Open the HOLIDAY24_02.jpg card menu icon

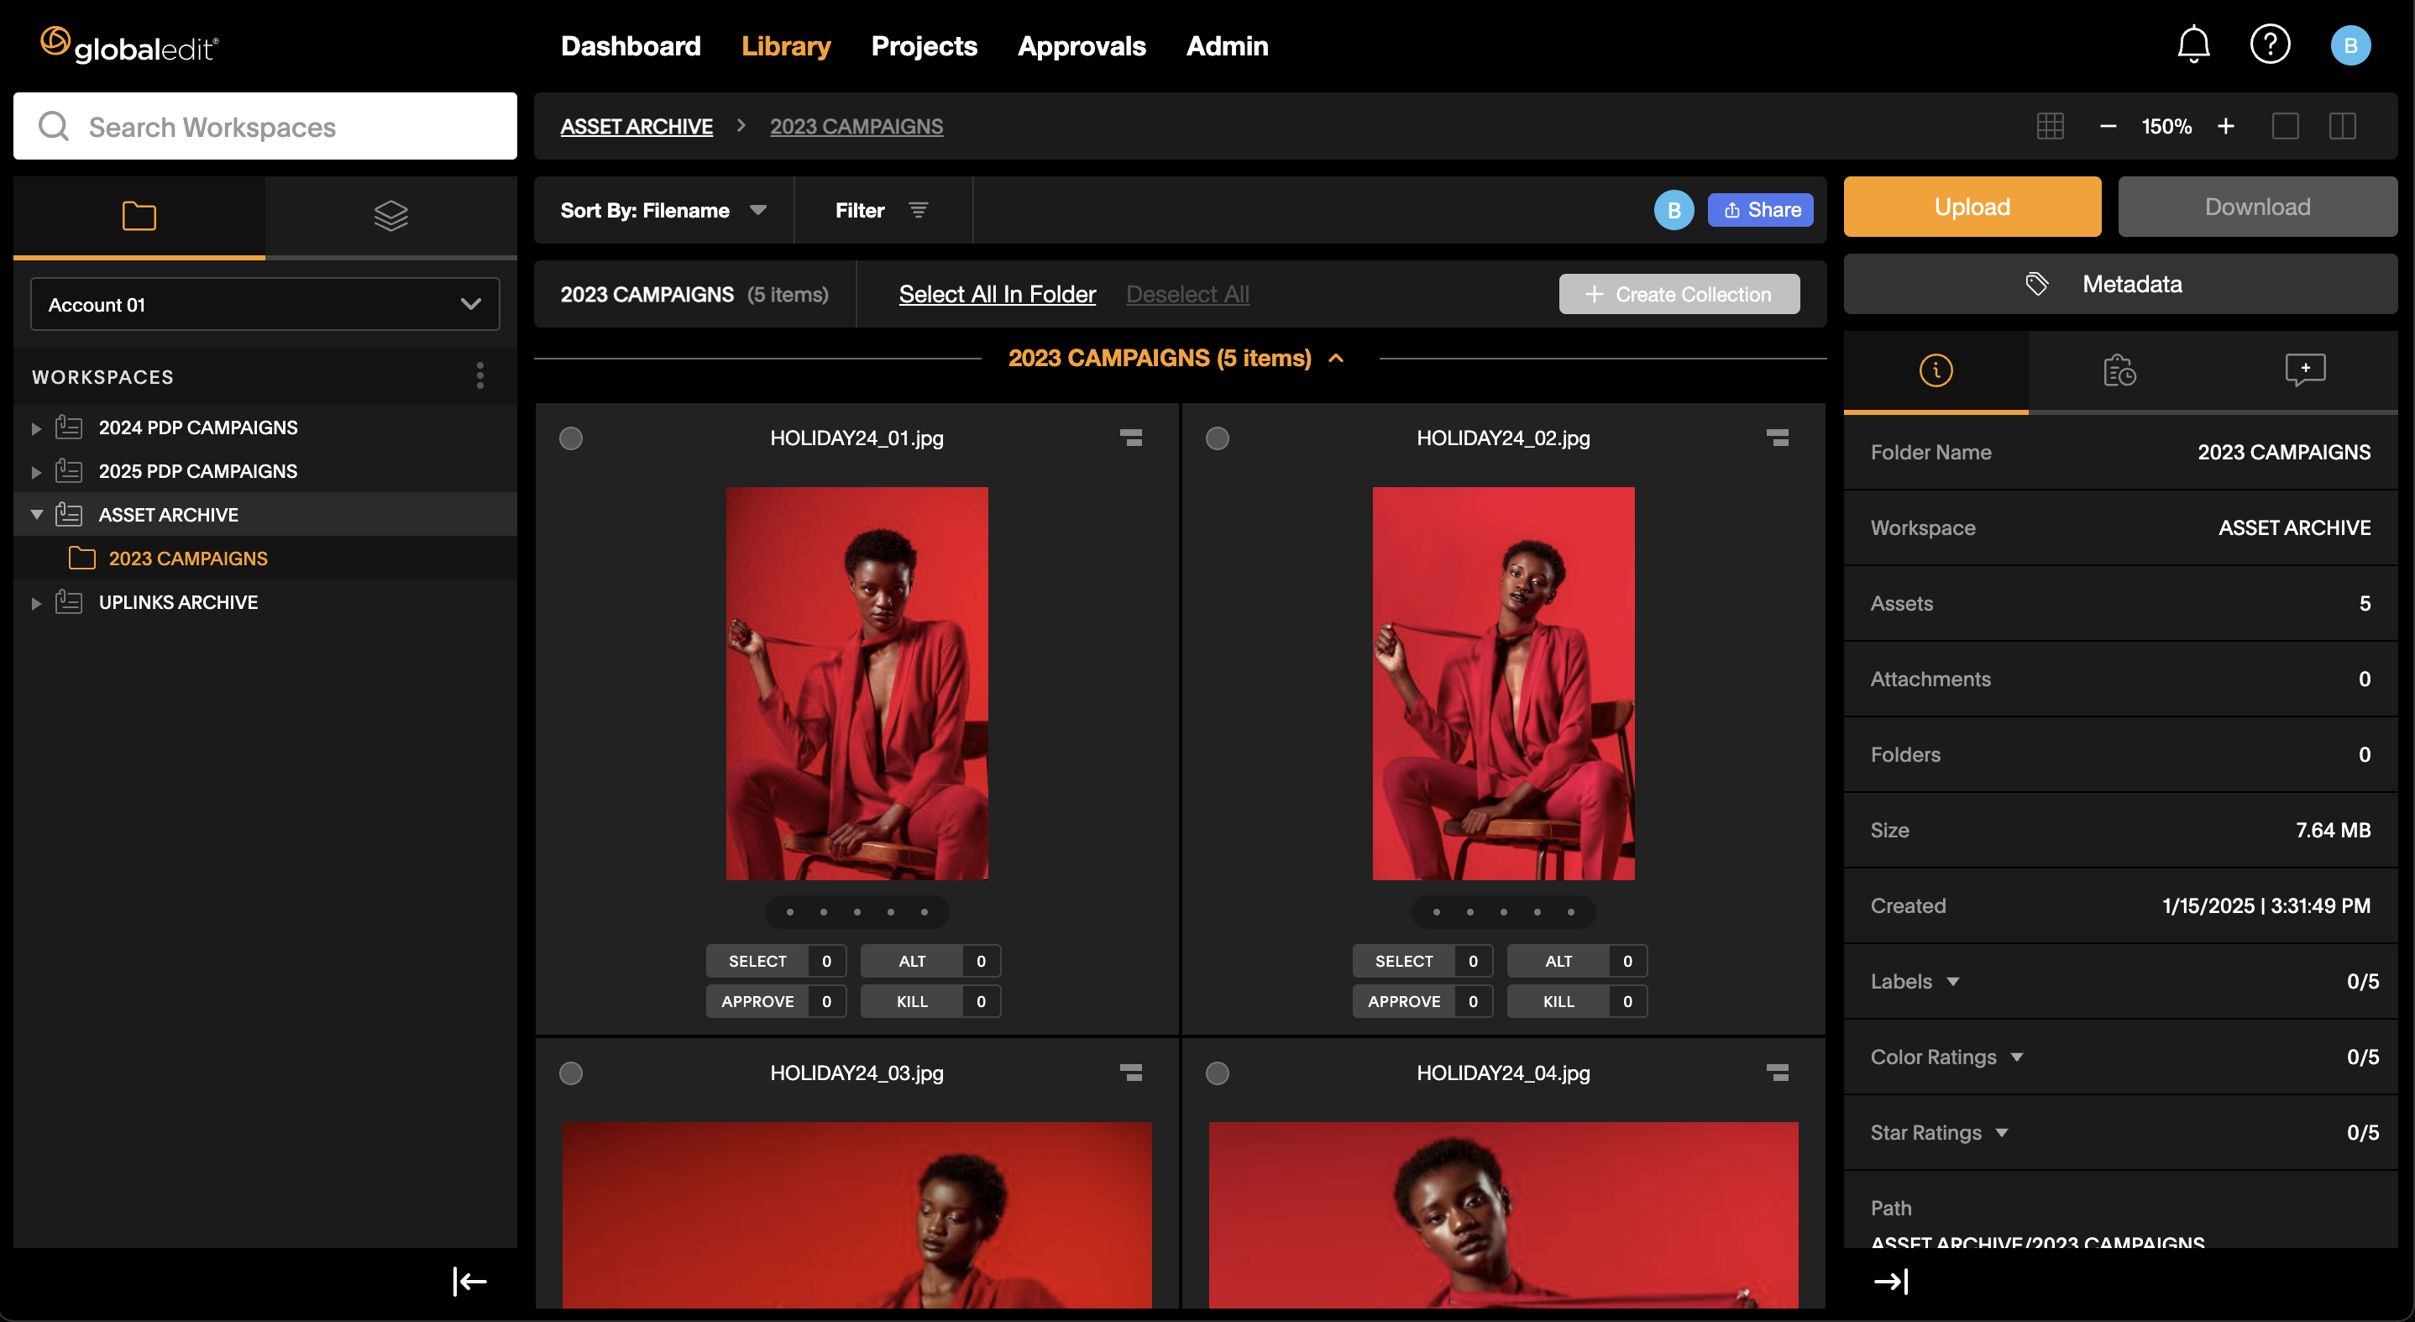(x=1777, y=438)
